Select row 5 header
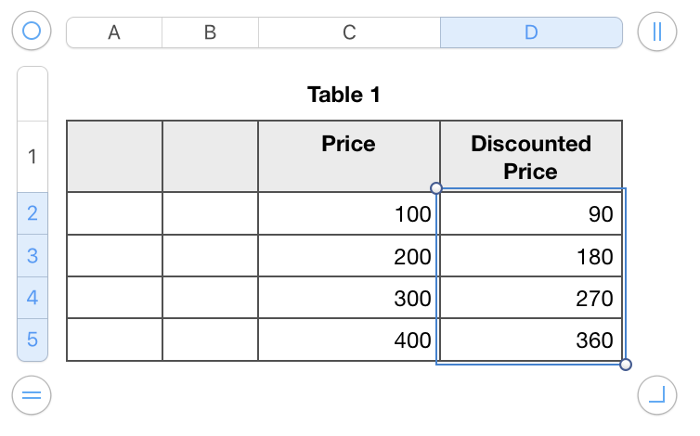Screen dimensions: 700x436 tap(32, 340)
